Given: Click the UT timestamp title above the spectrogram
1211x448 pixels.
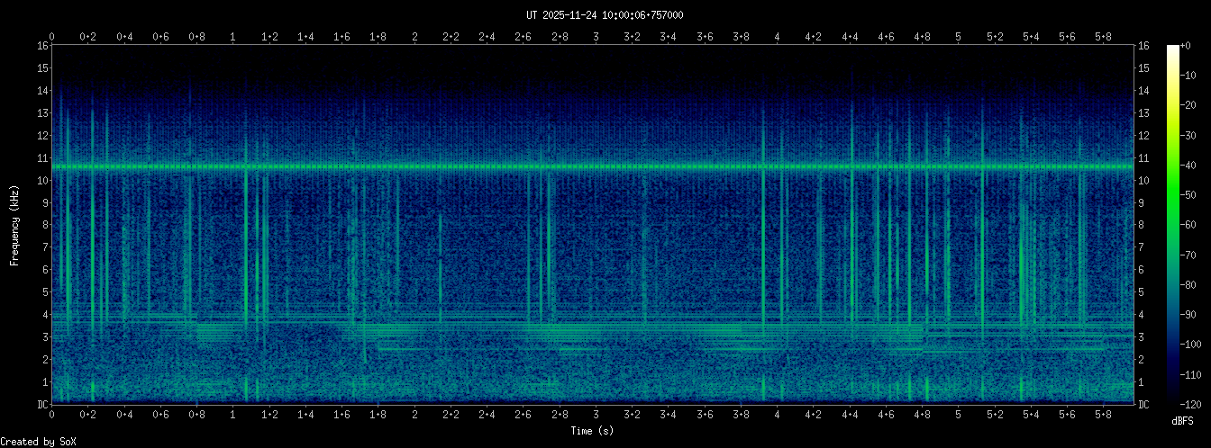Looking at the screenshot, I should point(605,14).
